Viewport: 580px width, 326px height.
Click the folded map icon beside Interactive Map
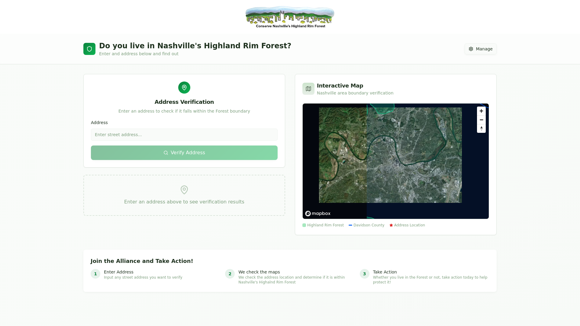click(x=308, y=89)
